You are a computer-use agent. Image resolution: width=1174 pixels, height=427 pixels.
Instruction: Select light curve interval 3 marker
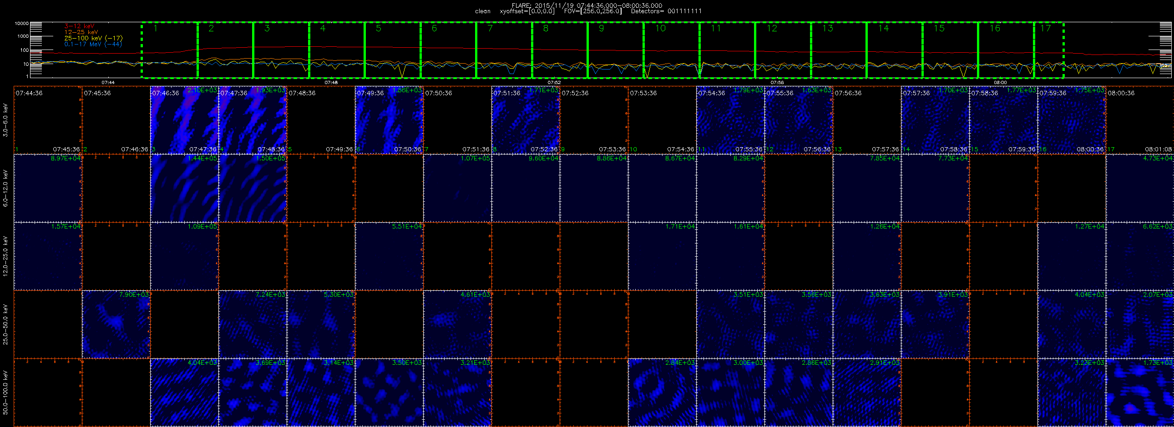click(267, 29)
